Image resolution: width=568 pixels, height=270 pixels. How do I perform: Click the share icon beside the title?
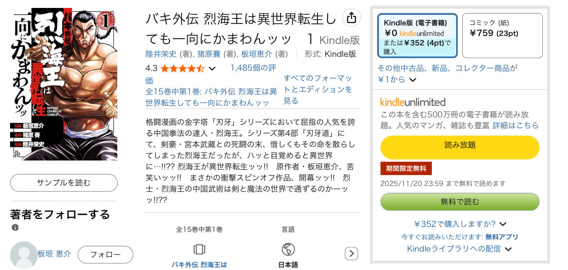(x=351, y=18)
